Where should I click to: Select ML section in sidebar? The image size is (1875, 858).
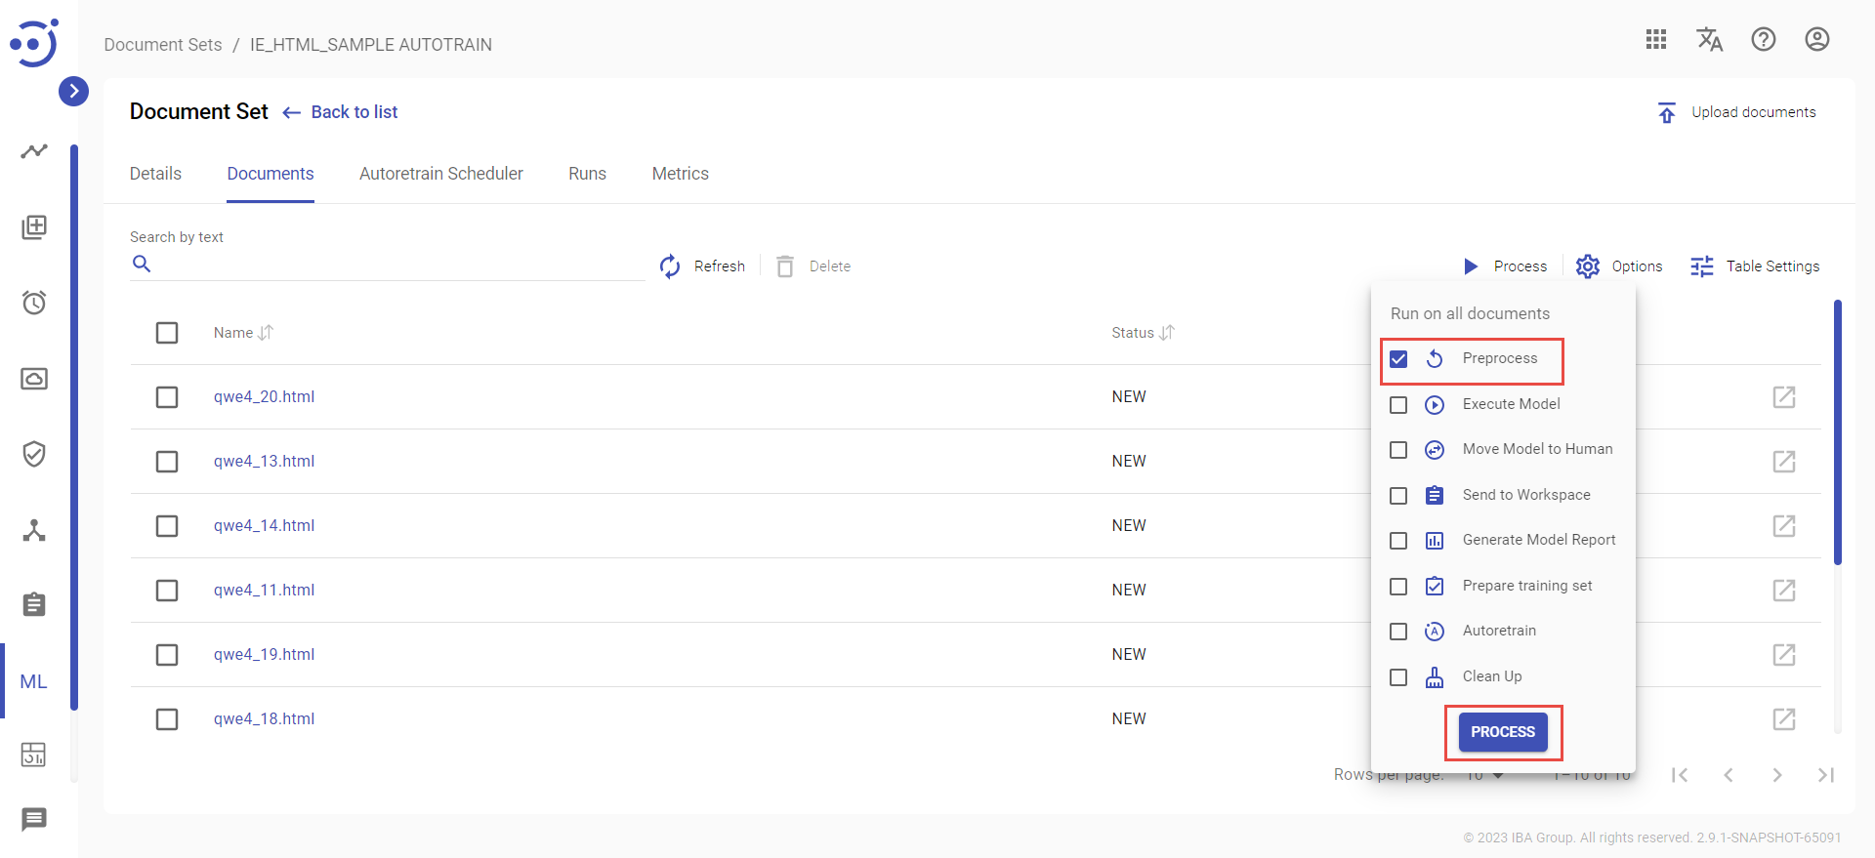(x=34, y=681)
